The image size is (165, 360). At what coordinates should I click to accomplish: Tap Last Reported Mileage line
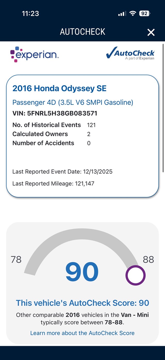pos(53,183)
